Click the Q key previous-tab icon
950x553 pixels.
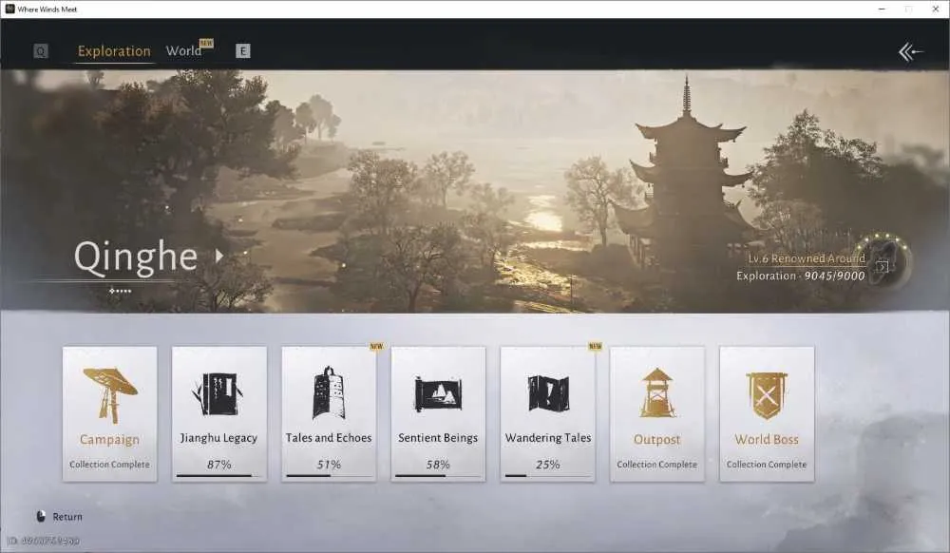pyautogui.click(x=41, y=51)
